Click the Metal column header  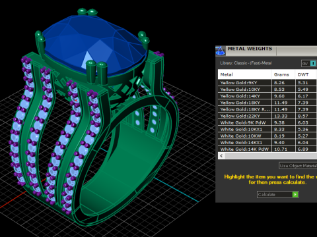(244, 74)
